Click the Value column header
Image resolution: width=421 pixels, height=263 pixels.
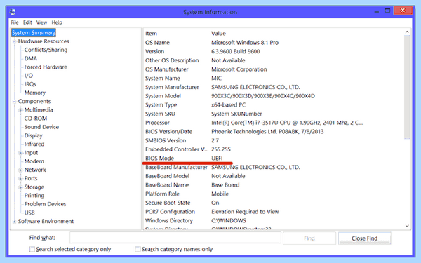coord(218,34)
